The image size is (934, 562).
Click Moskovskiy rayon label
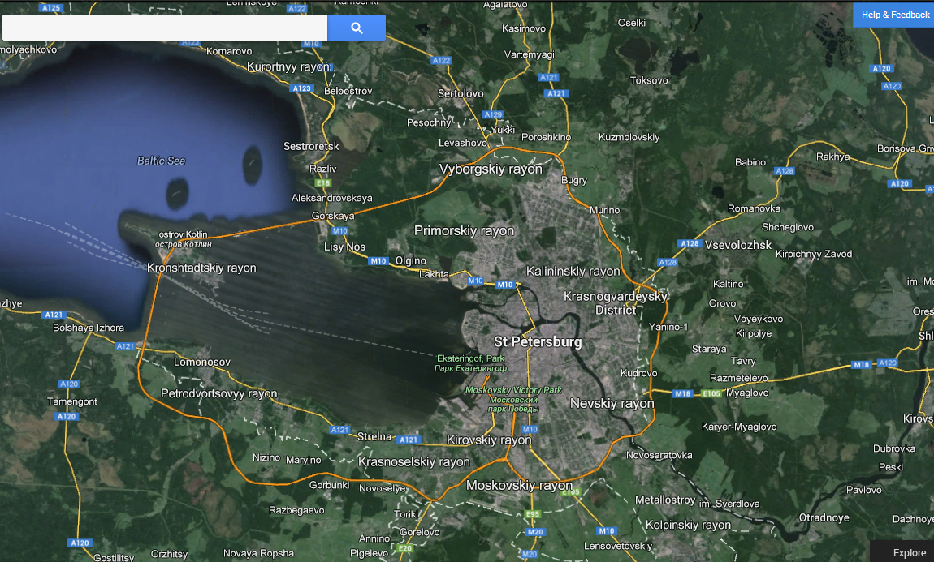[519, 485]
